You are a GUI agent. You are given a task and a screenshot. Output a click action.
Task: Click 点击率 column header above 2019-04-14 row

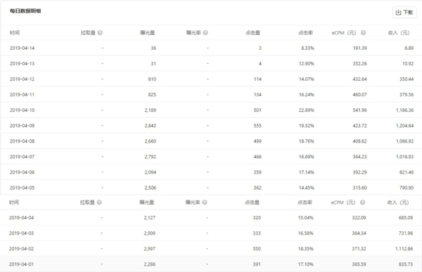click(x=305, y=33)
